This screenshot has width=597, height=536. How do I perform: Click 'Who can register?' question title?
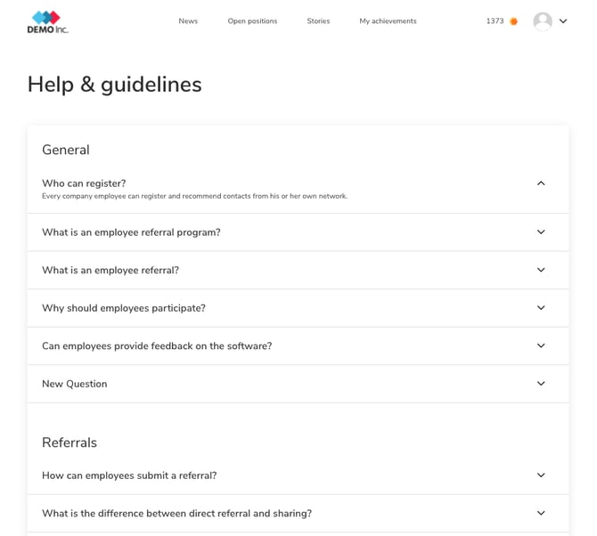pyautogui.click(x=84, y=183)
